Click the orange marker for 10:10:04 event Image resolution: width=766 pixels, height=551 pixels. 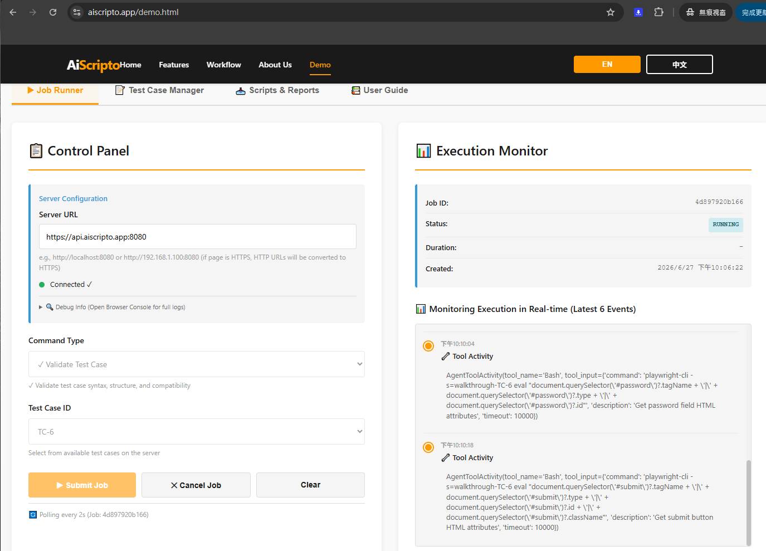[x=428, y=346]
